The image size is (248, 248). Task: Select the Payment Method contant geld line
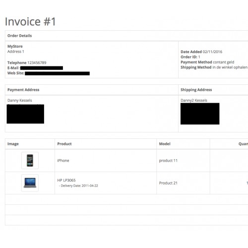coord(207,62)
